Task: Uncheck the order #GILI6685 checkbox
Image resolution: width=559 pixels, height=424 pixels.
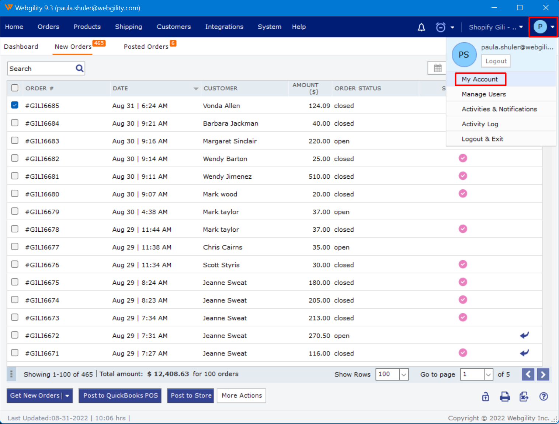Action: click(x=15, y=105)
